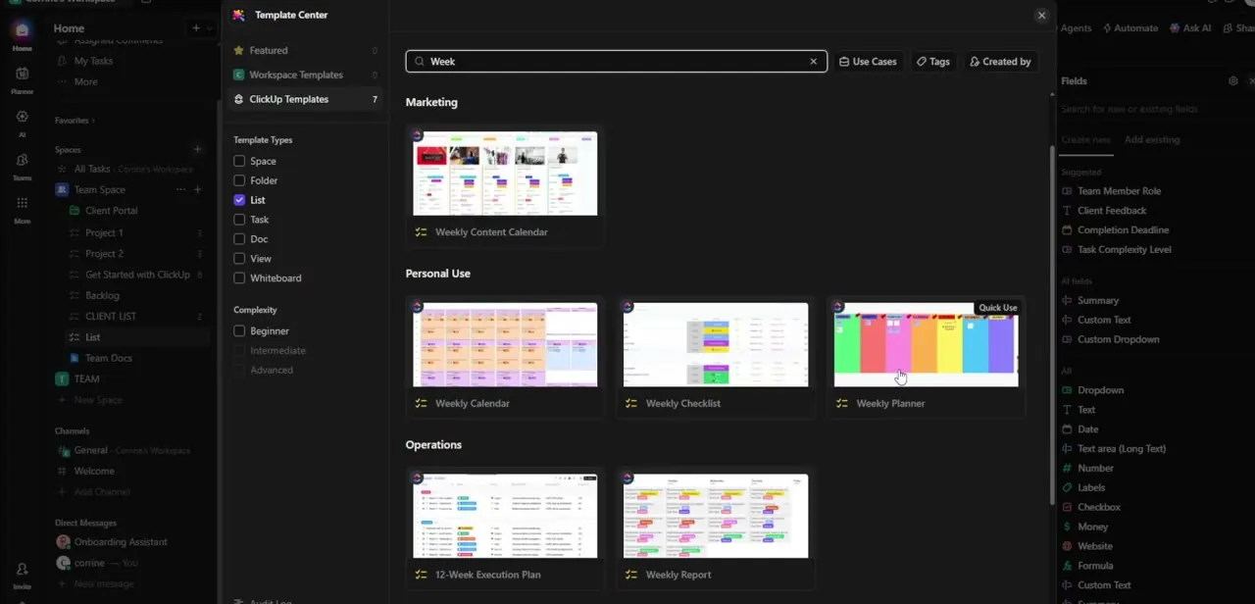Enable the Task template type checkbox
Viewport: 1255px width, 604px height.
point(239,220)
